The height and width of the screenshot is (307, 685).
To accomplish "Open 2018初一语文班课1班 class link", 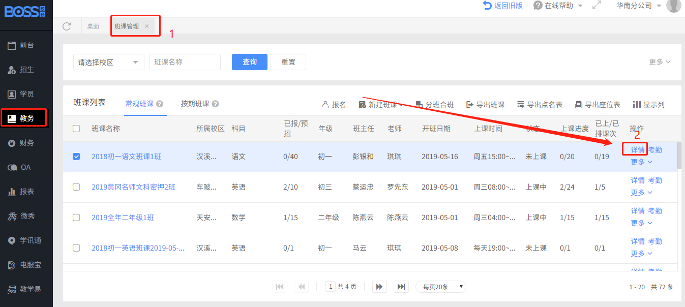I will [126, 157].
